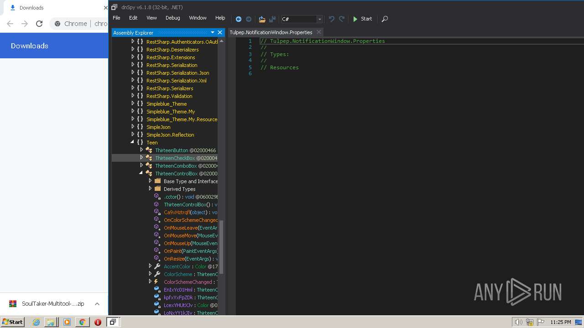The height and width of the screenshot is (328, 584).
Task: Click the Derived Types folder icon
Action: pyautogui.click(x=157, y=189)
